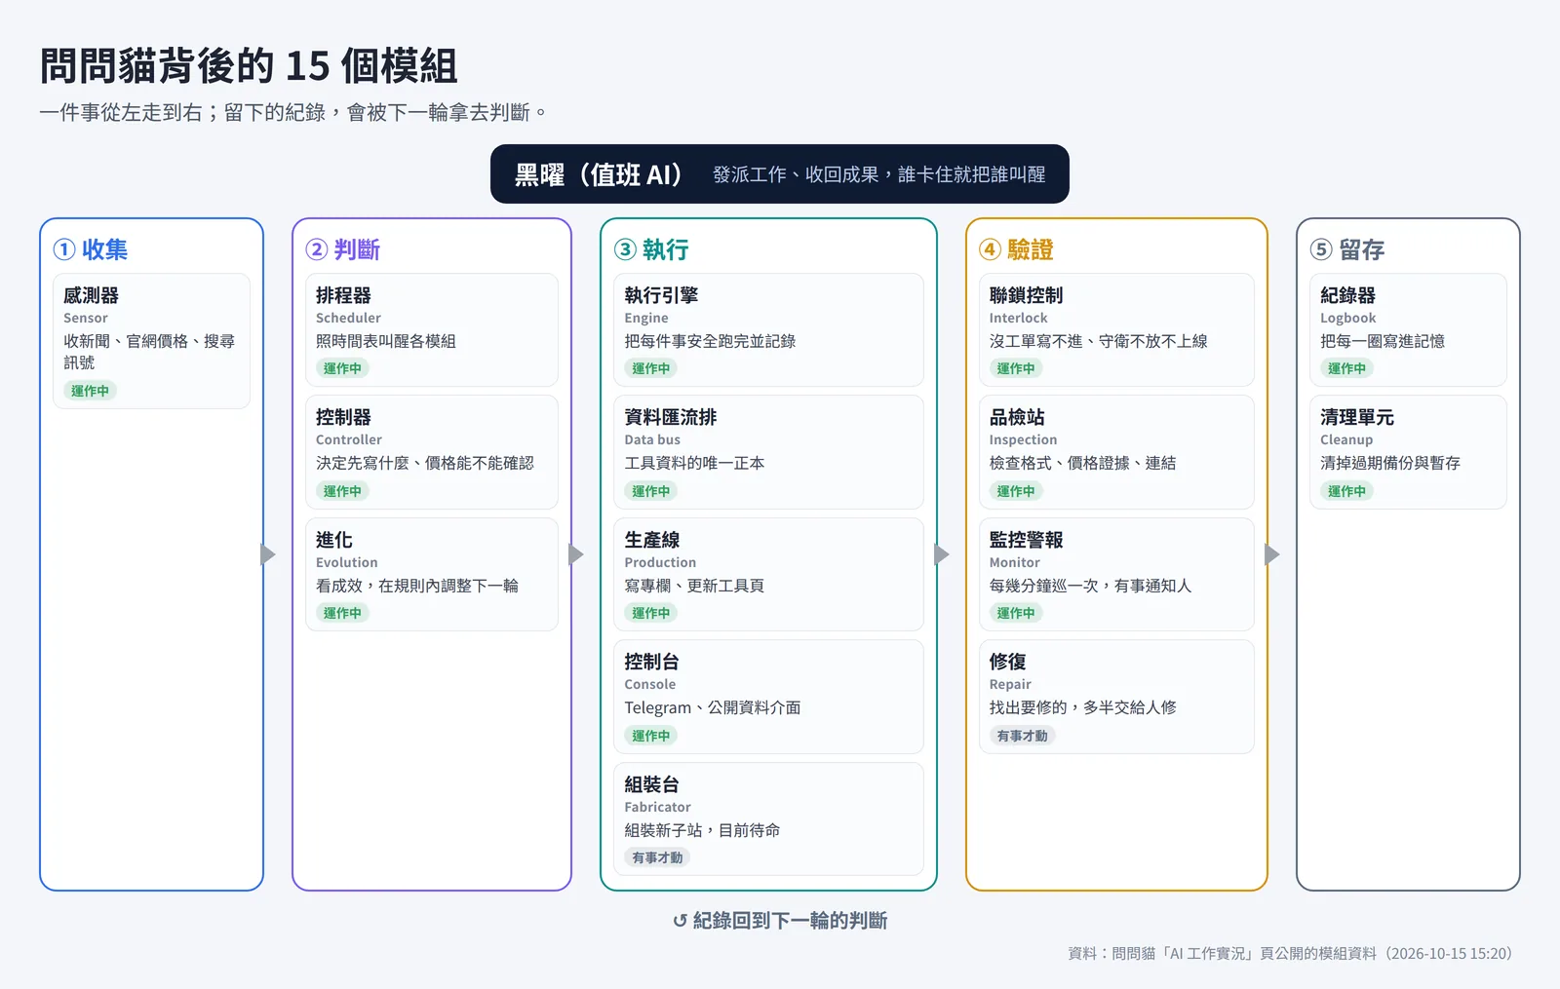Click the 收集 stage heading

coord(104,249)
